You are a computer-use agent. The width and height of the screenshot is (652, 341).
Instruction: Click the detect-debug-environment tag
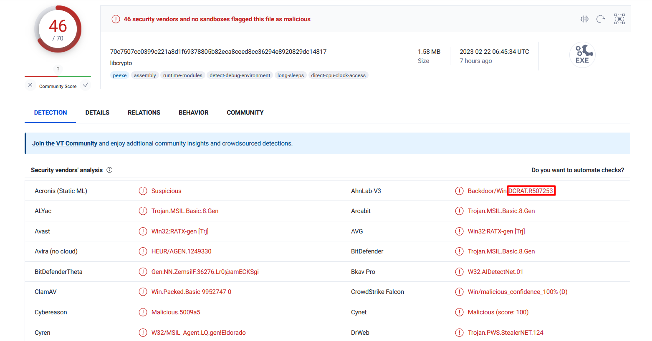click(240, 75)
